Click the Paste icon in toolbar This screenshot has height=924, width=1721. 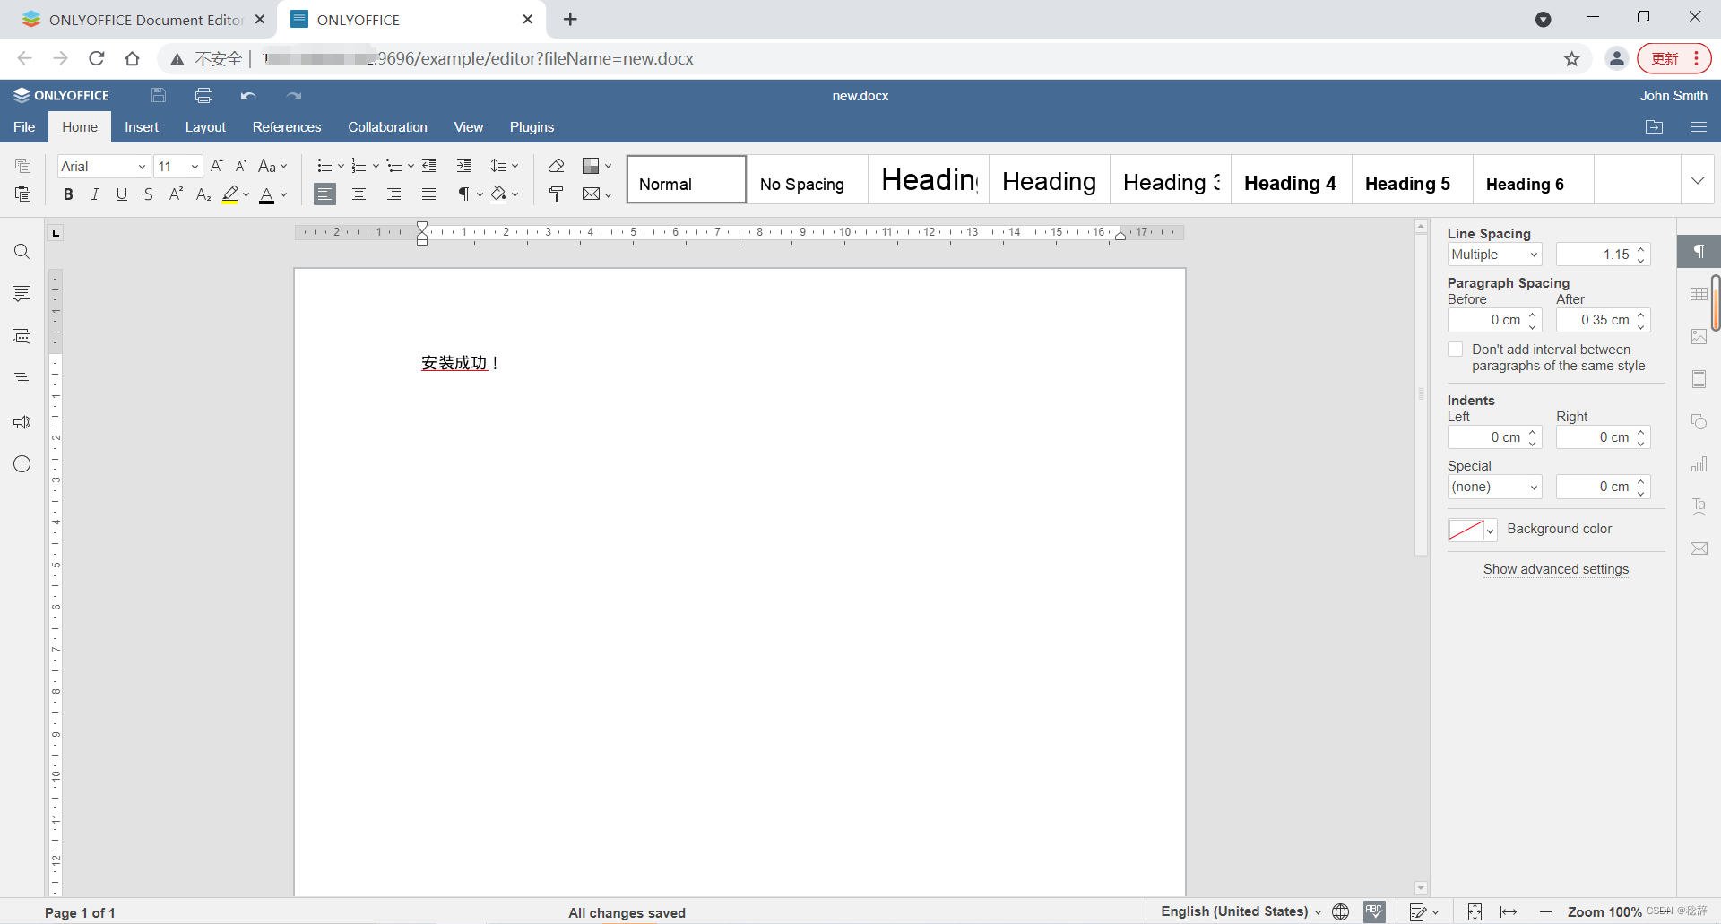pyautogui.click(x=22, y=194)
